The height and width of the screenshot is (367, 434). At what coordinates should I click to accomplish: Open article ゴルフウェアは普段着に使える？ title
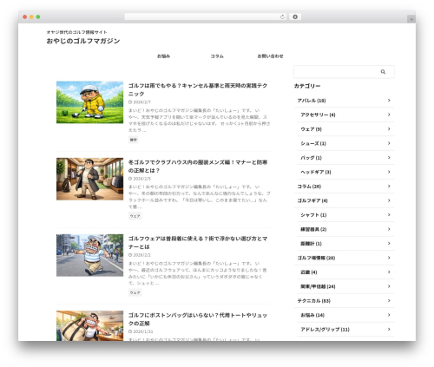198,243
